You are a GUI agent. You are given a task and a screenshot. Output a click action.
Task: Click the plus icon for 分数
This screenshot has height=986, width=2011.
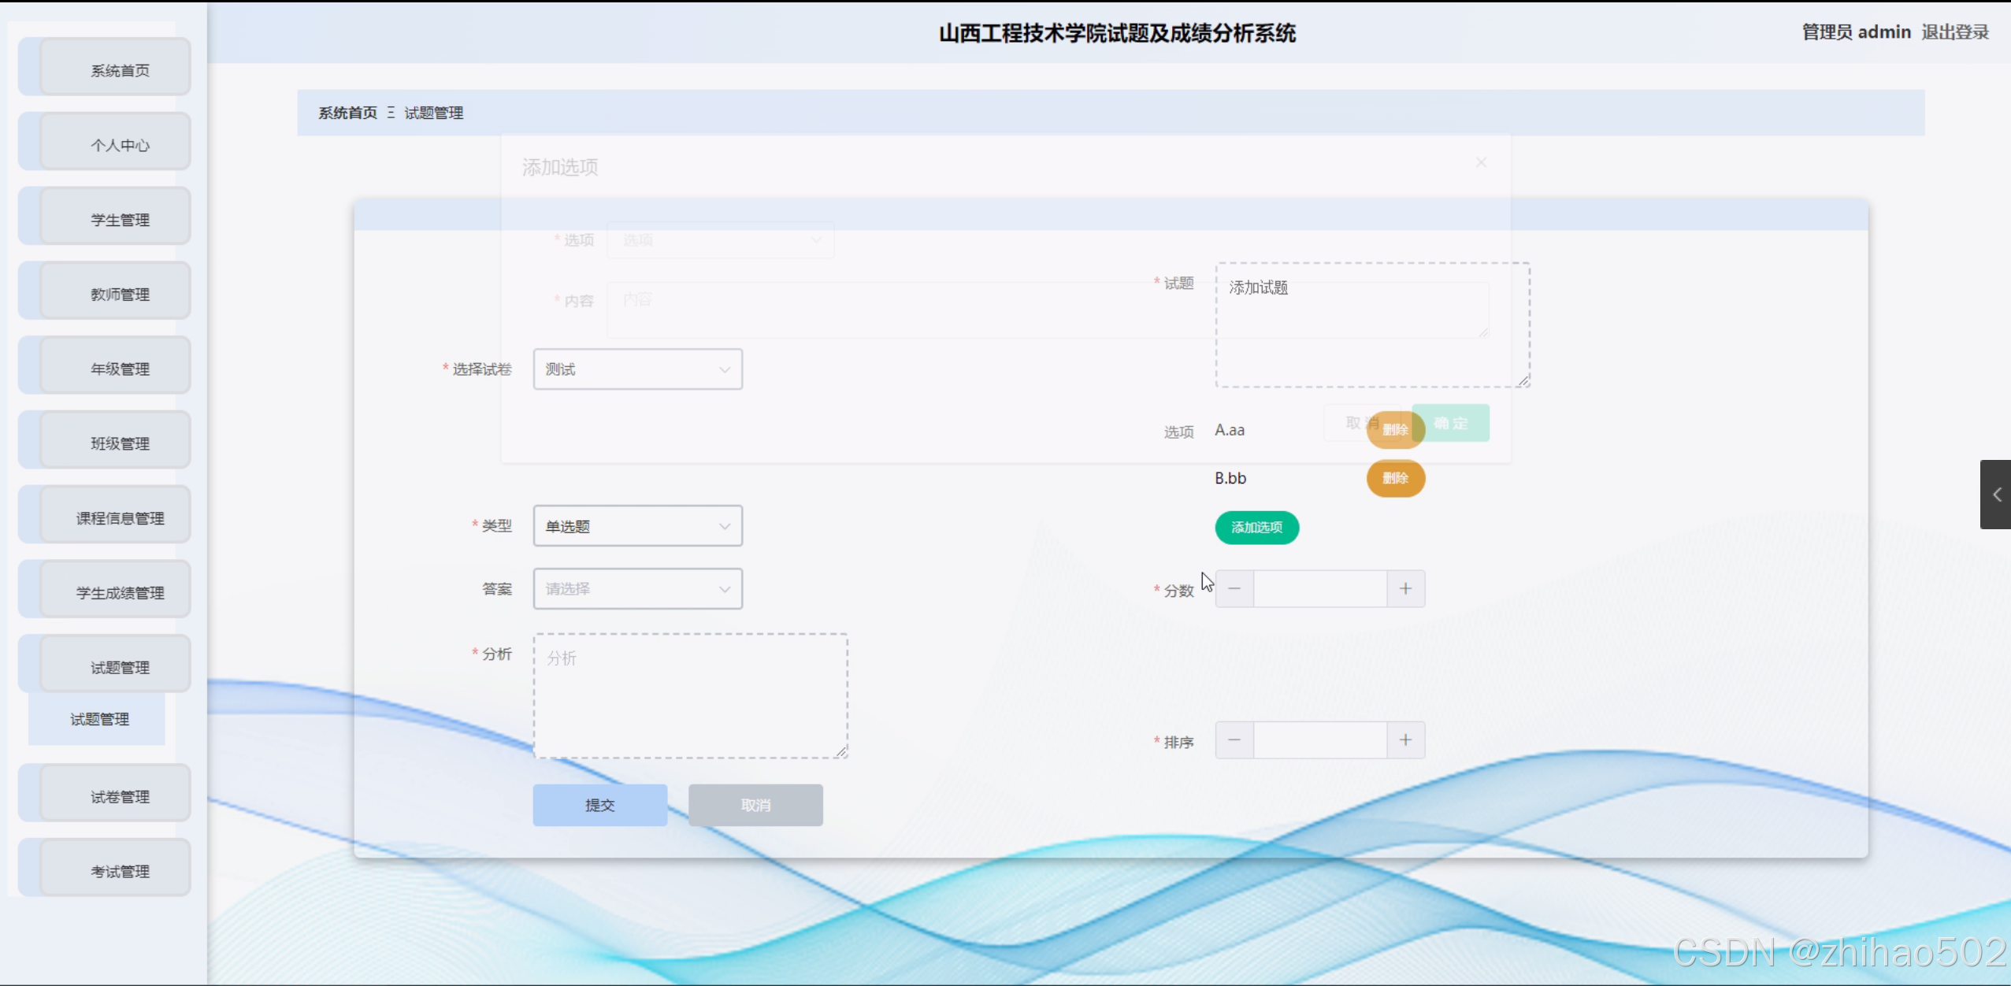click(x=1405, y=589)
